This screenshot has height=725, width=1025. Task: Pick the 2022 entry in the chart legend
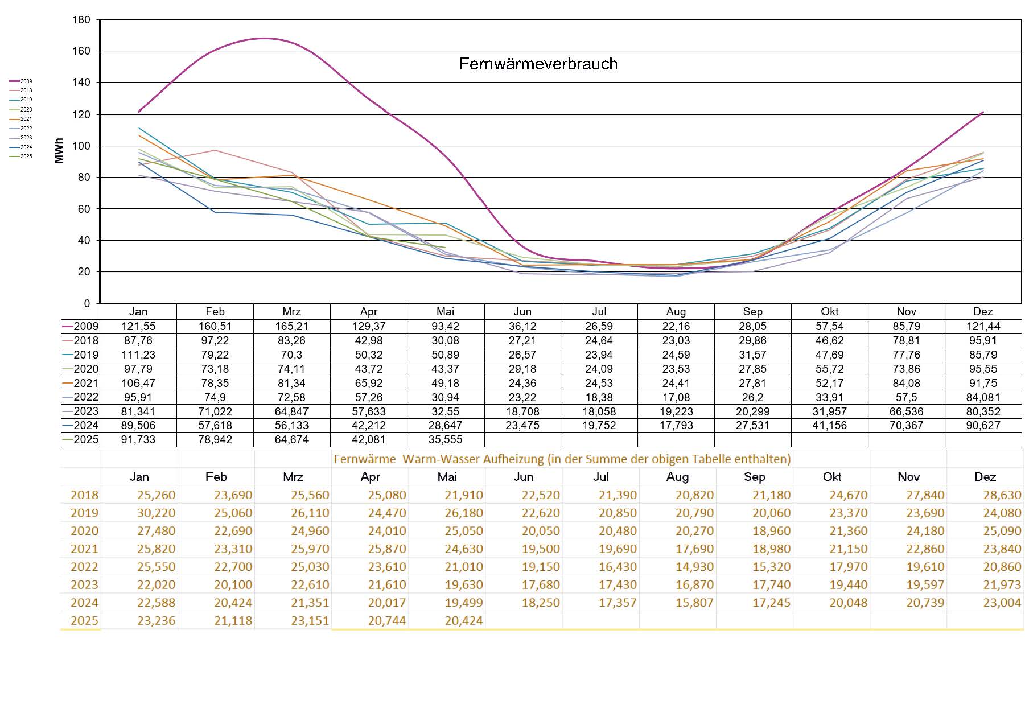point(22,129)
